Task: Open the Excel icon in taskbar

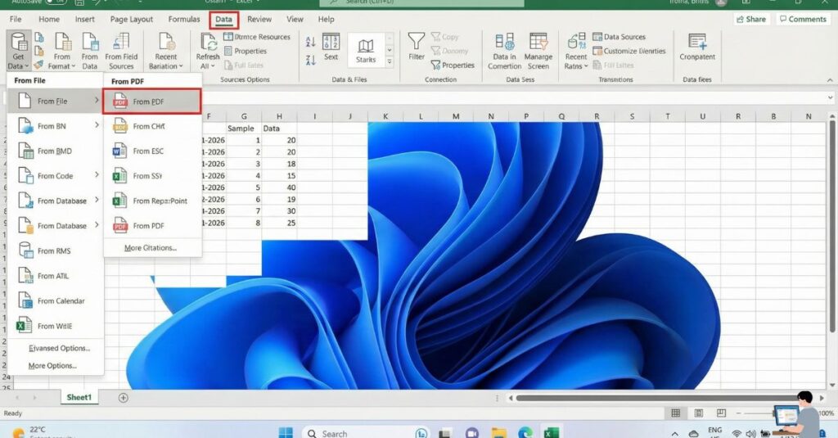Action: [552, 432]
